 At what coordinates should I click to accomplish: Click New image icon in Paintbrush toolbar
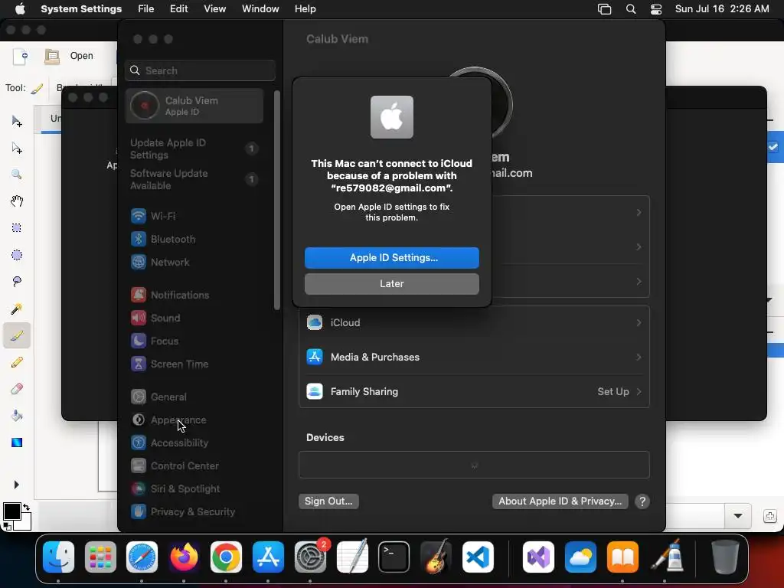point(21,57)
